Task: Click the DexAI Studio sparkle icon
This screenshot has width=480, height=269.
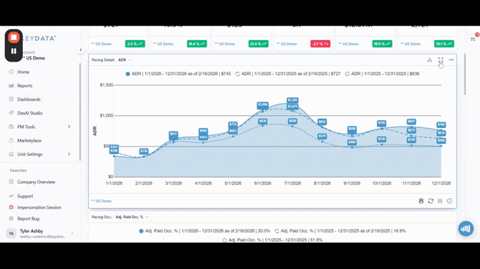Action: pos(11,113)
